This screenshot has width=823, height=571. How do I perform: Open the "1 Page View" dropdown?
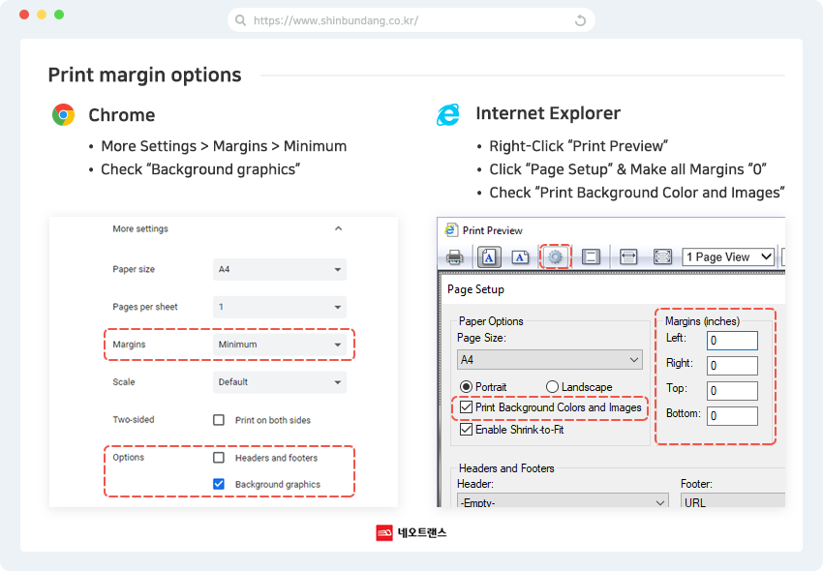pyautogui.click(x=729, y=257)
